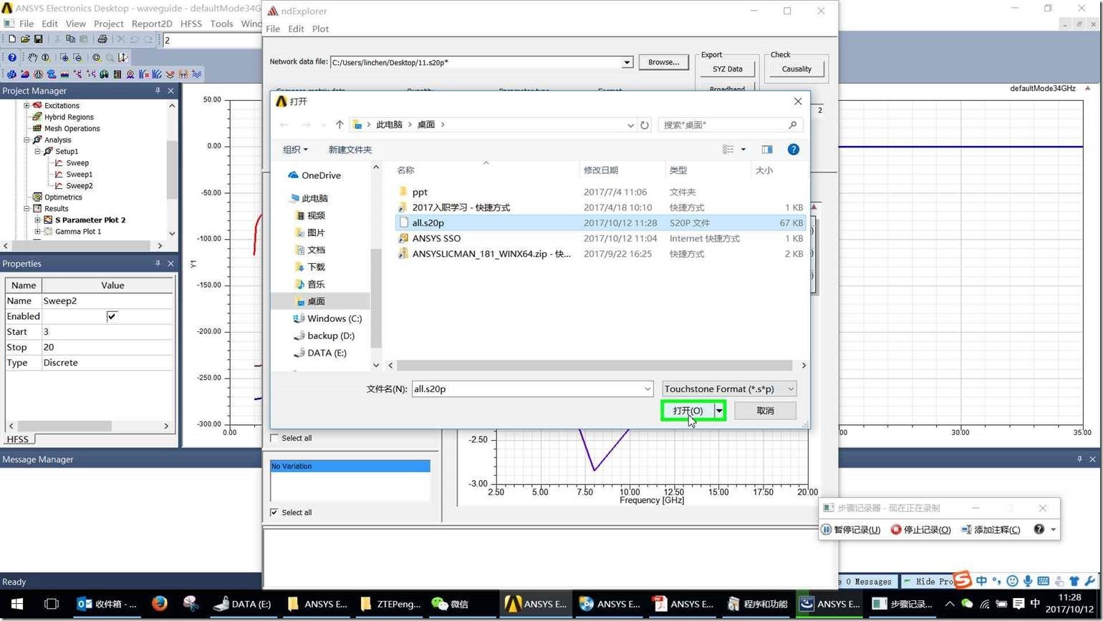Open the Firefox icon in the taskbar
1103x621 pixels.
pos(159,604)
